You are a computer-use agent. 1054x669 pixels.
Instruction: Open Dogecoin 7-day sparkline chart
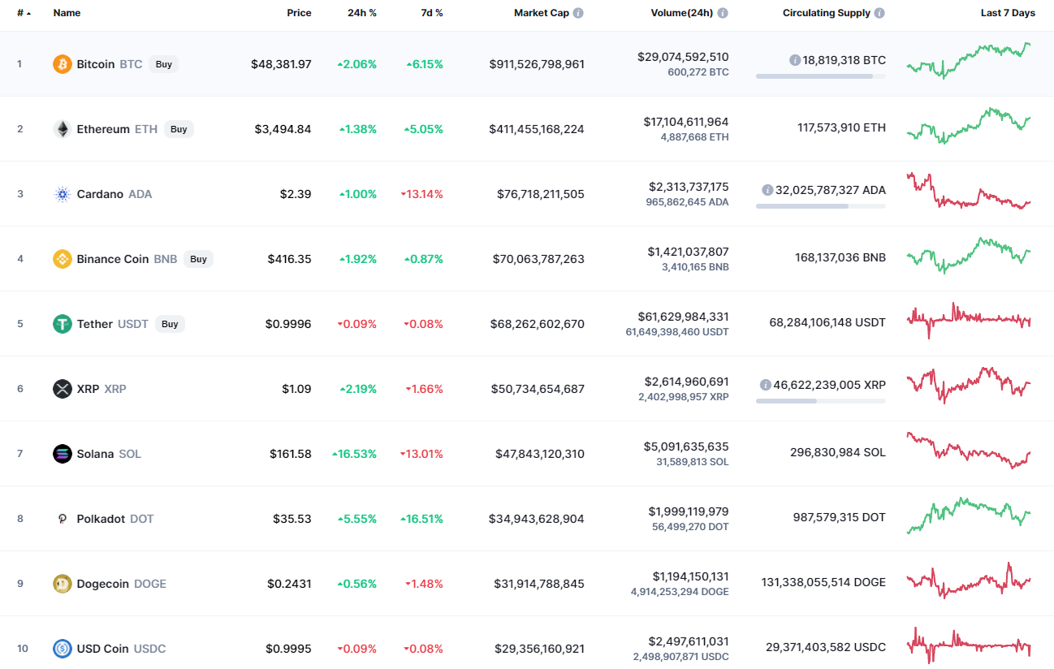pyautogui.click(x=969, y=581)
